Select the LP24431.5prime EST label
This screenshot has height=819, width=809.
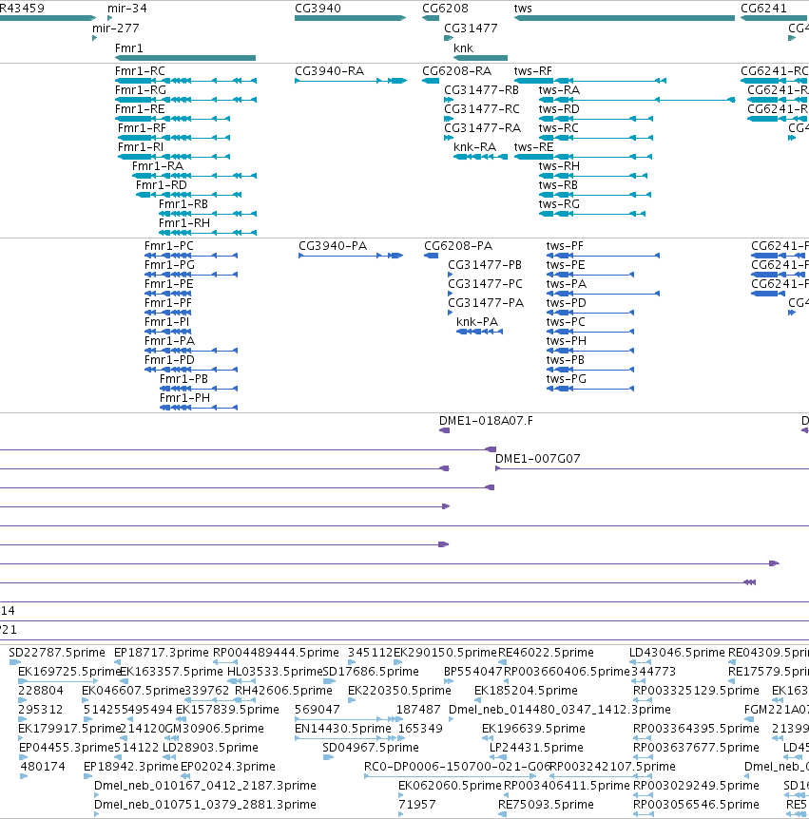pyautogui.click(x=536, y=748)
